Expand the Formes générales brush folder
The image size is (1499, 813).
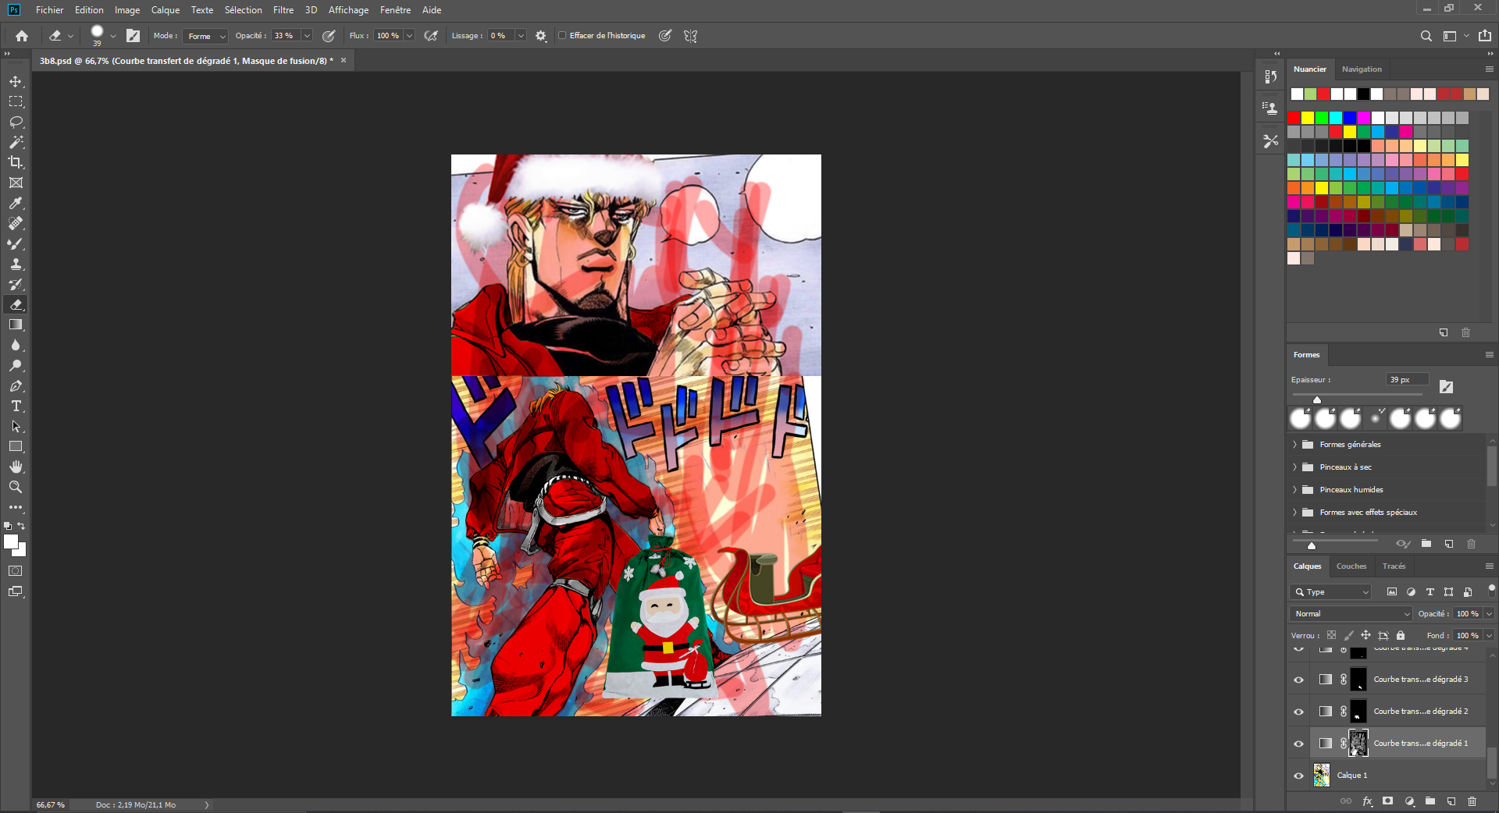pyautogui.click(x=1294, y=445)
